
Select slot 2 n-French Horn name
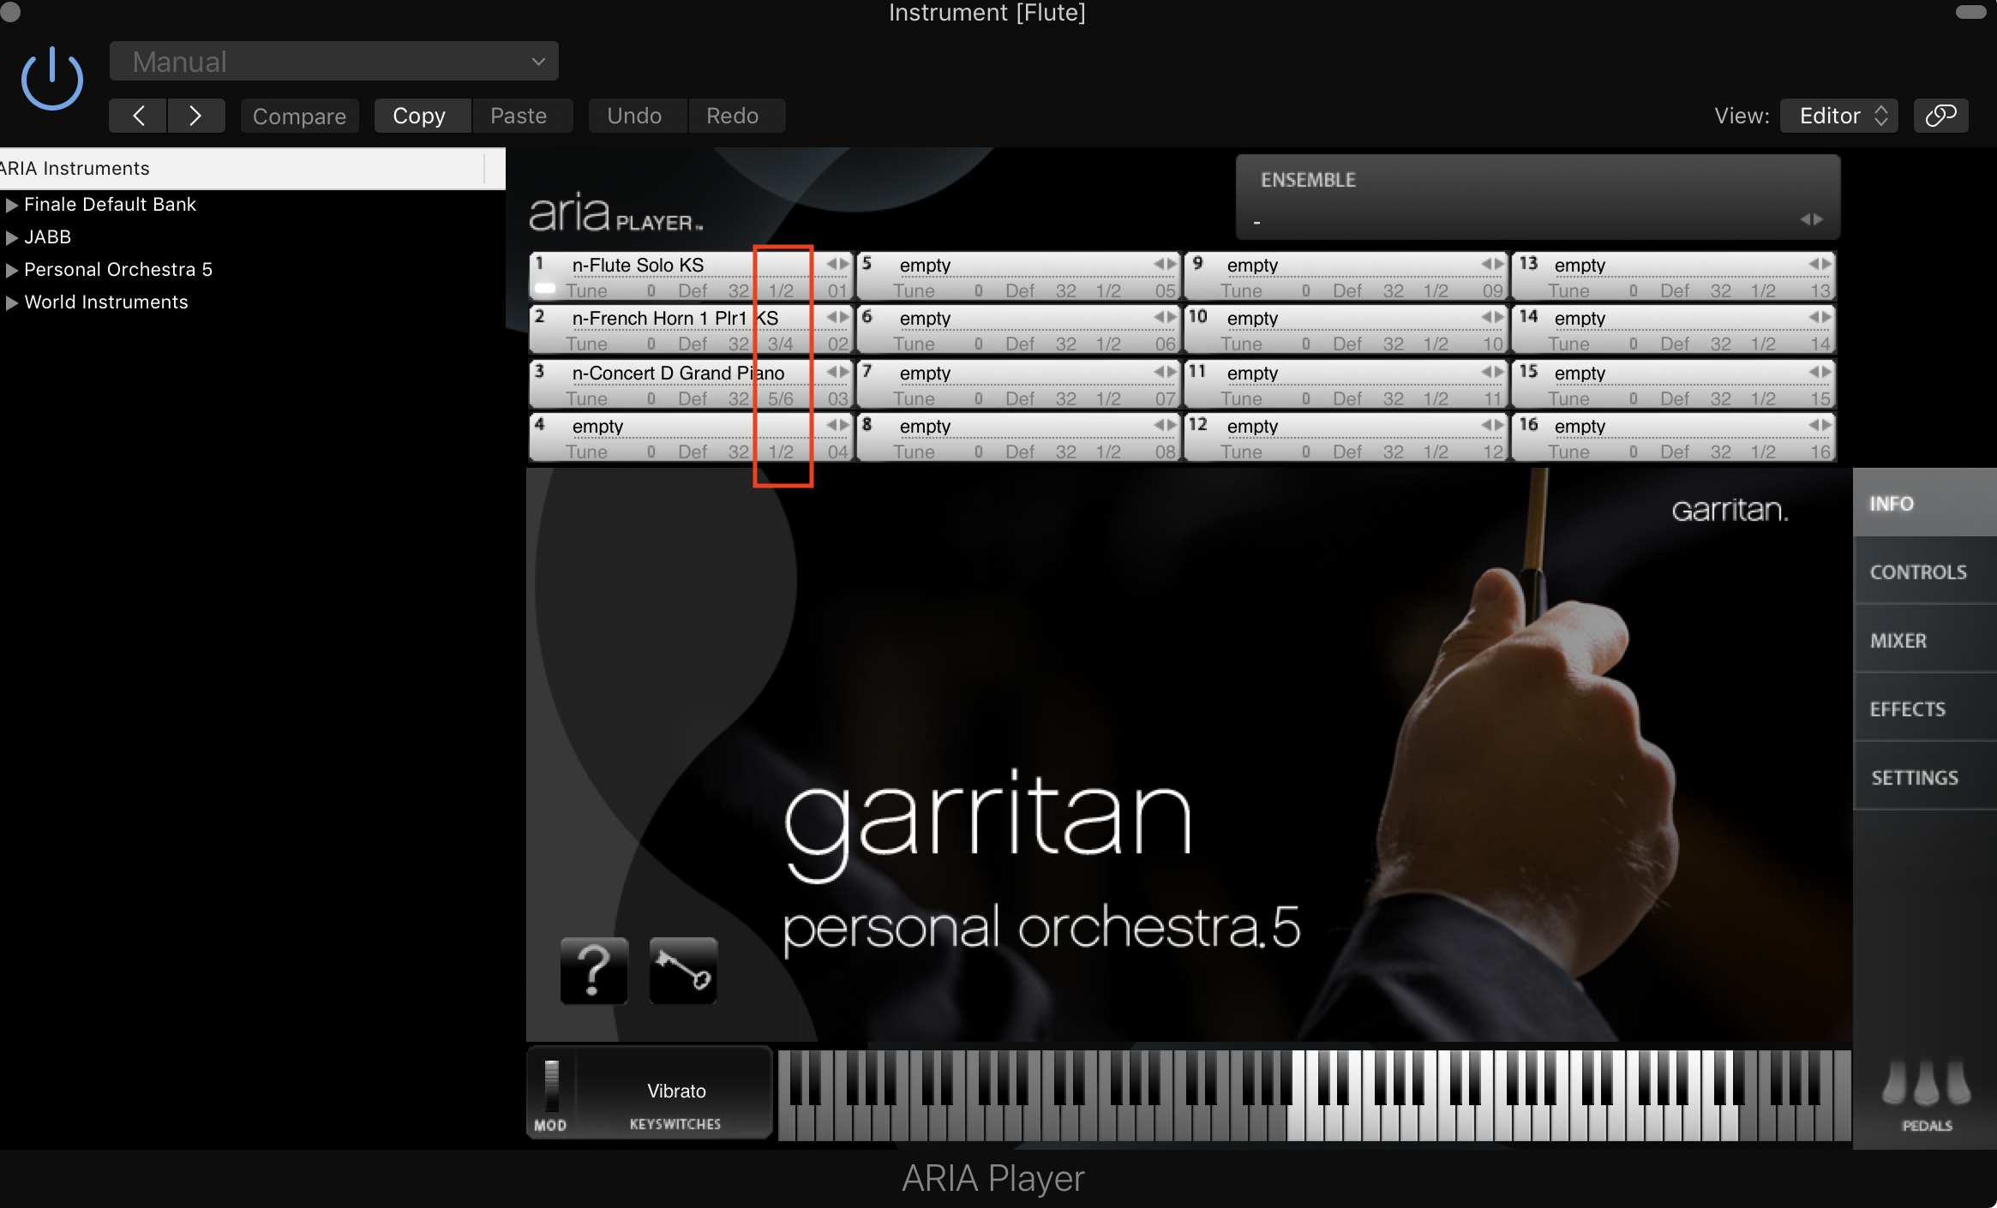(x=675, y=319)
